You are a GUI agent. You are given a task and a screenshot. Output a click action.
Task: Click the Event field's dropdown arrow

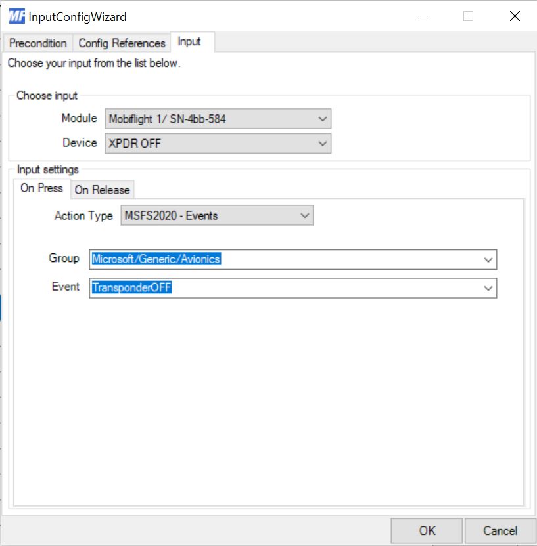(x=488, y=288)
